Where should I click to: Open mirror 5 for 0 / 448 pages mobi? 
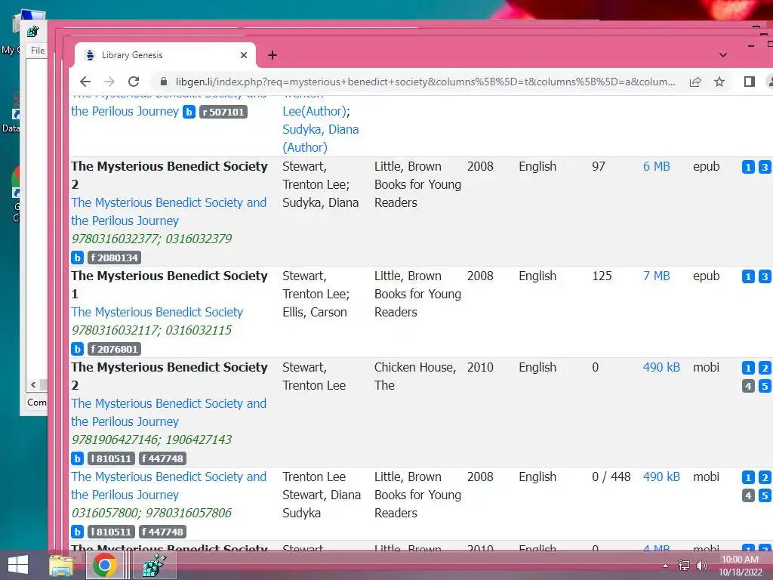tap(765, 495)
